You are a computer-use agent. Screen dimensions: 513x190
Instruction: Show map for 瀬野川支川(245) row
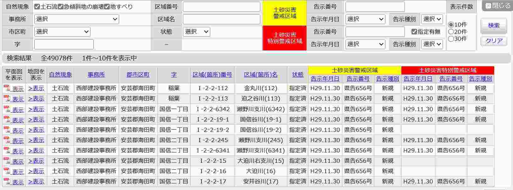(x=36, y=141)
